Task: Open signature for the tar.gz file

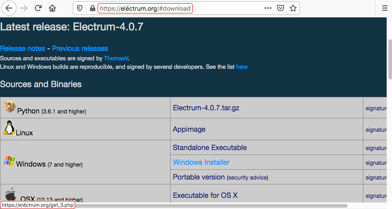Action: [376, 108]
